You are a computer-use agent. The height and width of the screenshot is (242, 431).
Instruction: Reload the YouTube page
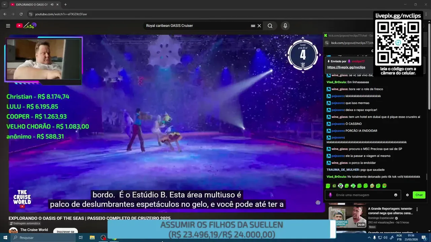pos(21,14)
